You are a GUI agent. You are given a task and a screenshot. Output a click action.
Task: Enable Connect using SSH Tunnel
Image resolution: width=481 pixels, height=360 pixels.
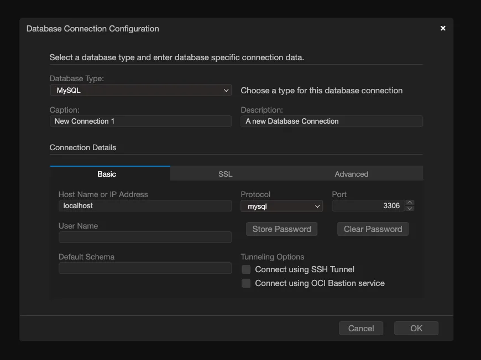tap(246, 269)
